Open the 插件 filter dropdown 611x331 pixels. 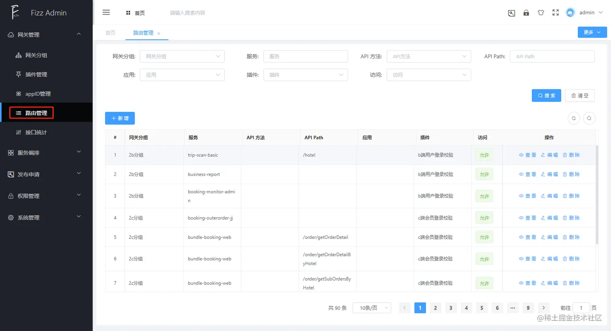(x=305, y=75)
